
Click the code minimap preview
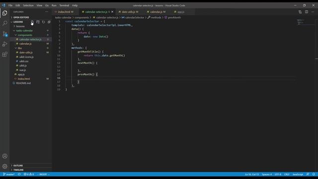pos(301,22)
